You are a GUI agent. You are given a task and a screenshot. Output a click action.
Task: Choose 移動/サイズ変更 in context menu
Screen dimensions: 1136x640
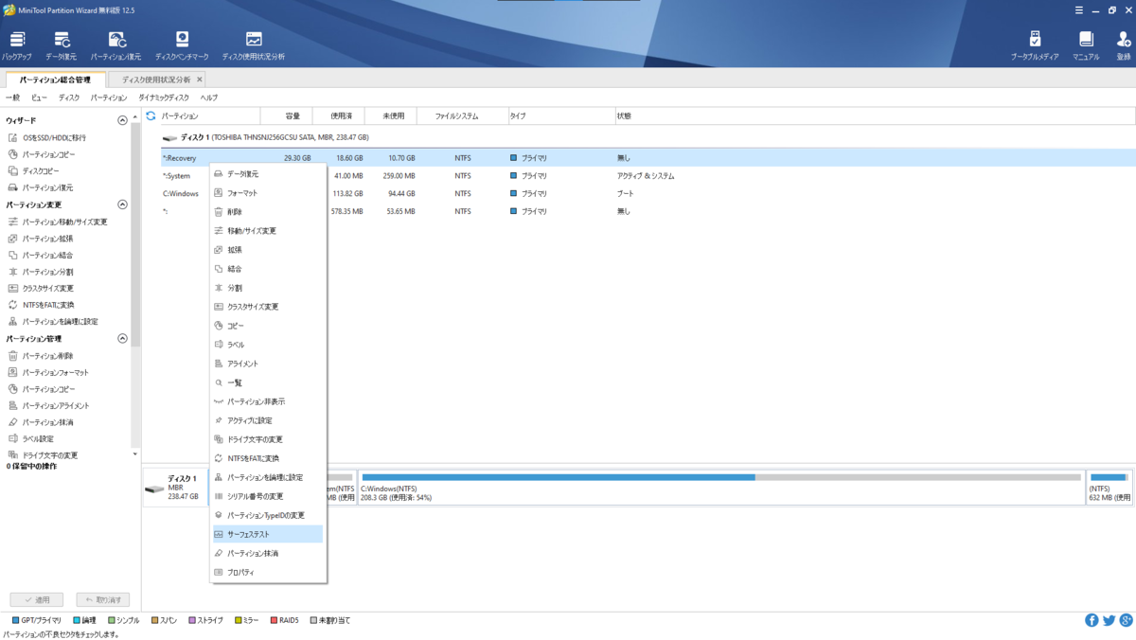(x=268, y=231)
